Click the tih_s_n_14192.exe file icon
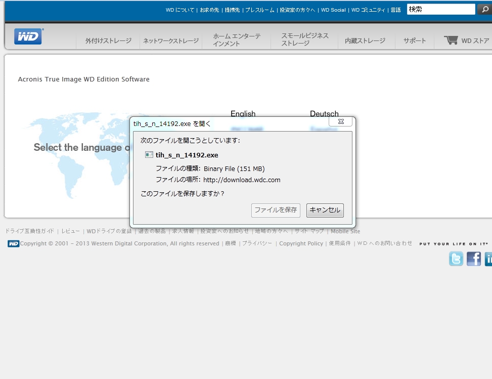492x379 pixels. [149, 155]
